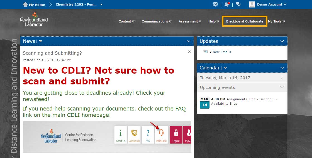The width and height of the screenshot is (312, 158).
Task: Click the CDLI homepage banner image
Action: pos(107,137)
